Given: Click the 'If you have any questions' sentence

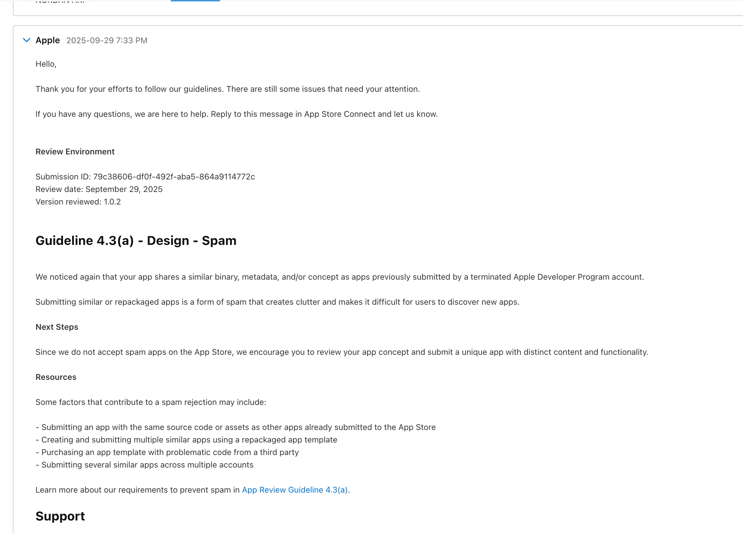Looking at the screenshot, I should tap(236, 114).
